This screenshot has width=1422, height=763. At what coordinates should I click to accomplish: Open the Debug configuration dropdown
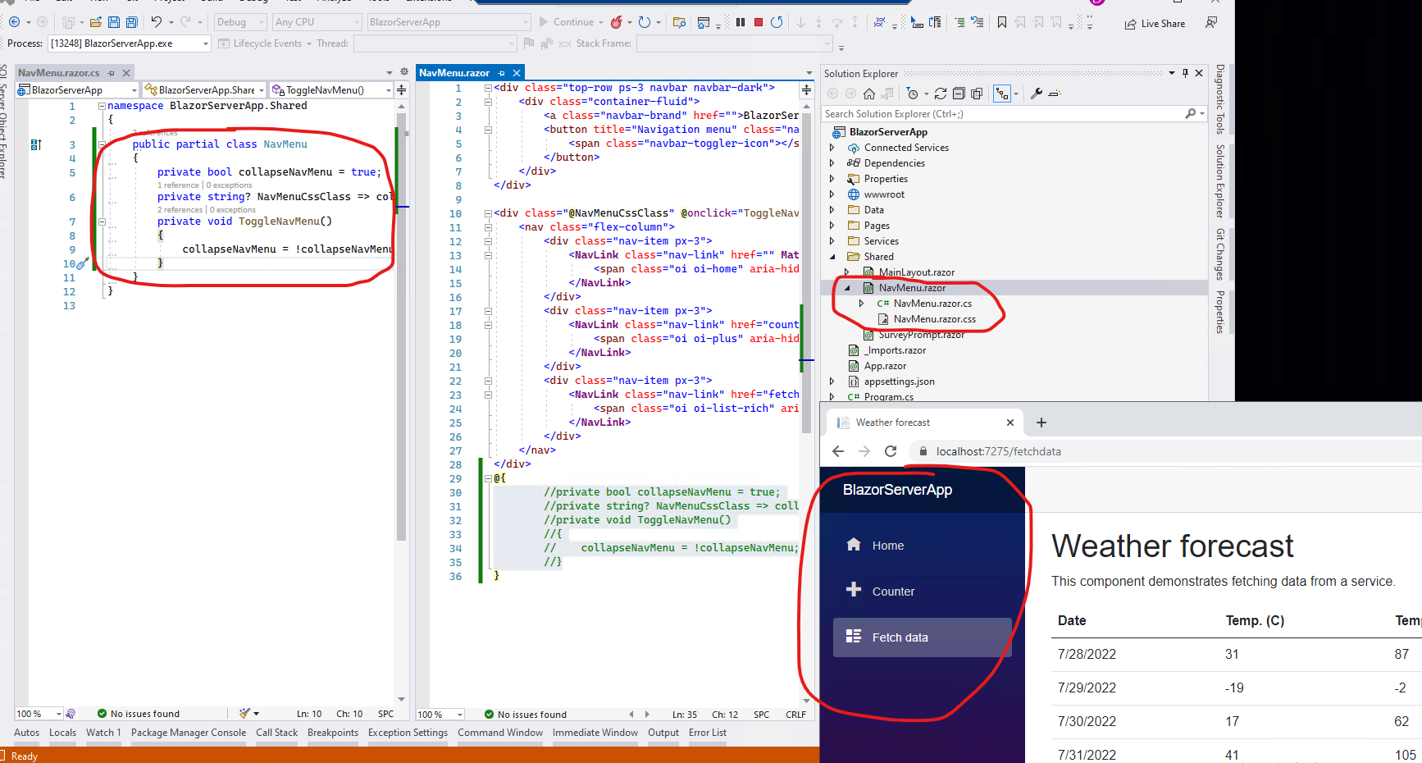240,22
